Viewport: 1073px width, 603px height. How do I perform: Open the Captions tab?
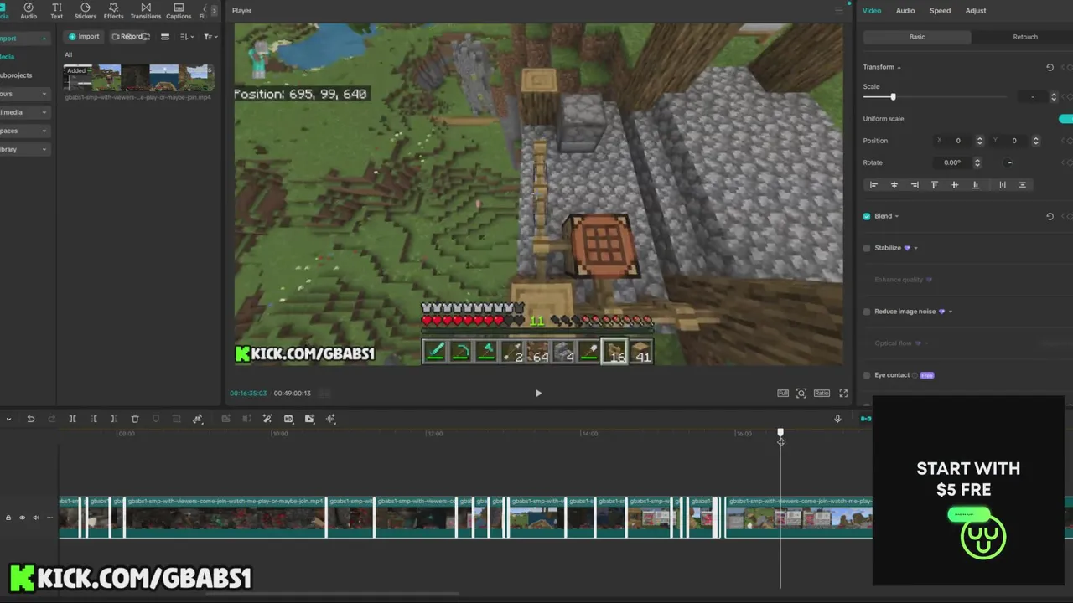[x=179, y=11]
